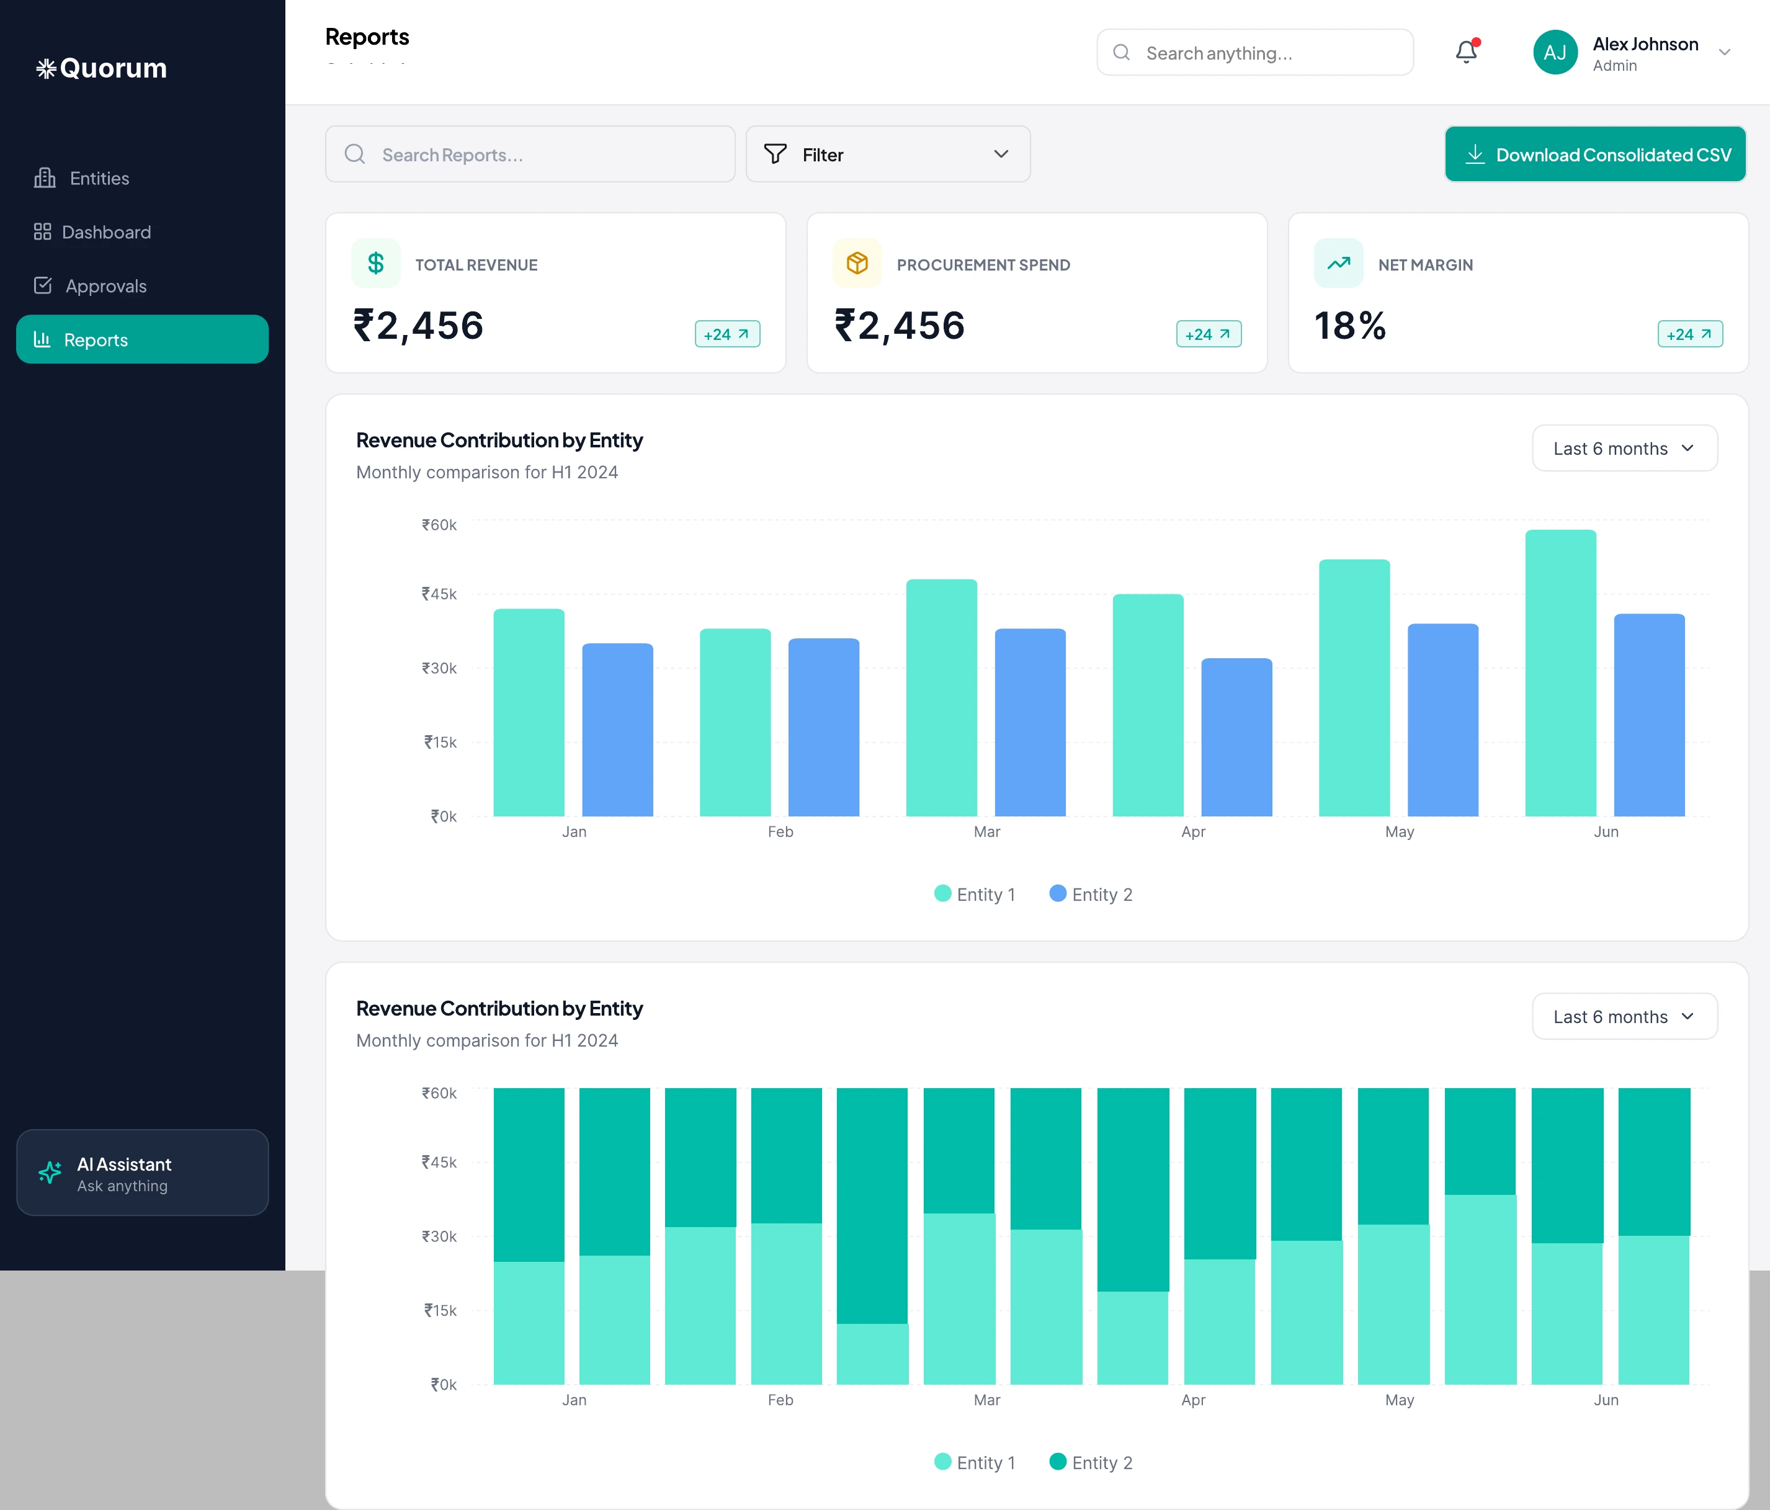The width and height of the screenshot is (1770, 1510).
Task: Toggle blue Entity 2 legend in first chart
Action: coord(1091,894)
